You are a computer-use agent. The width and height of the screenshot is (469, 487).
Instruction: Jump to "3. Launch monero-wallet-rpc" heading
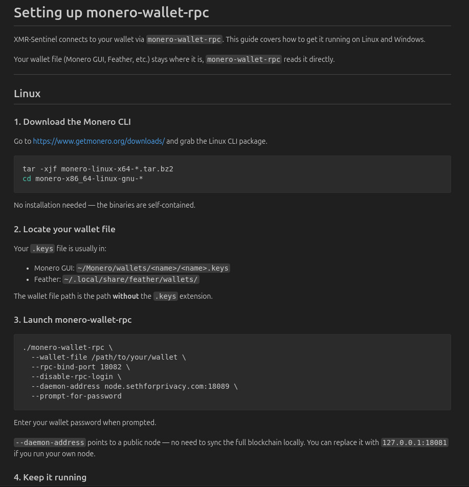point(73,320)
